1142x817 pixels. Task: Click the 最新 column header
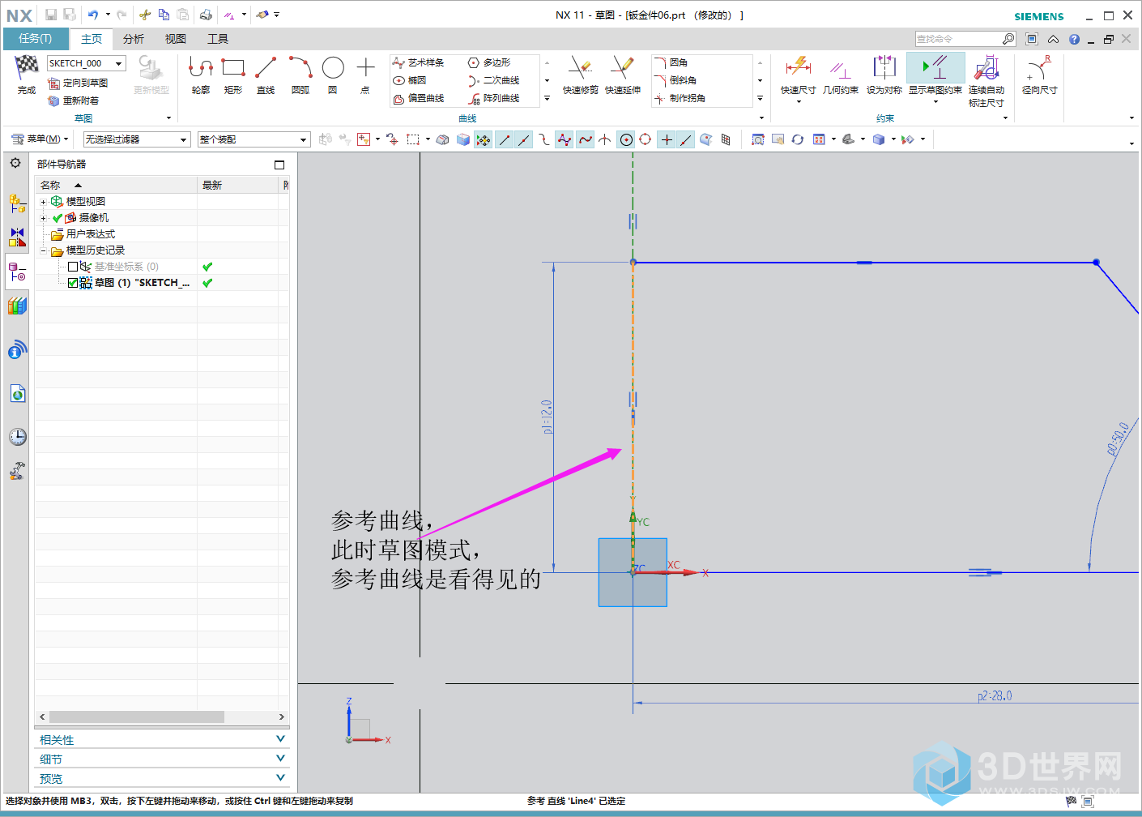[x=239, y=186]
